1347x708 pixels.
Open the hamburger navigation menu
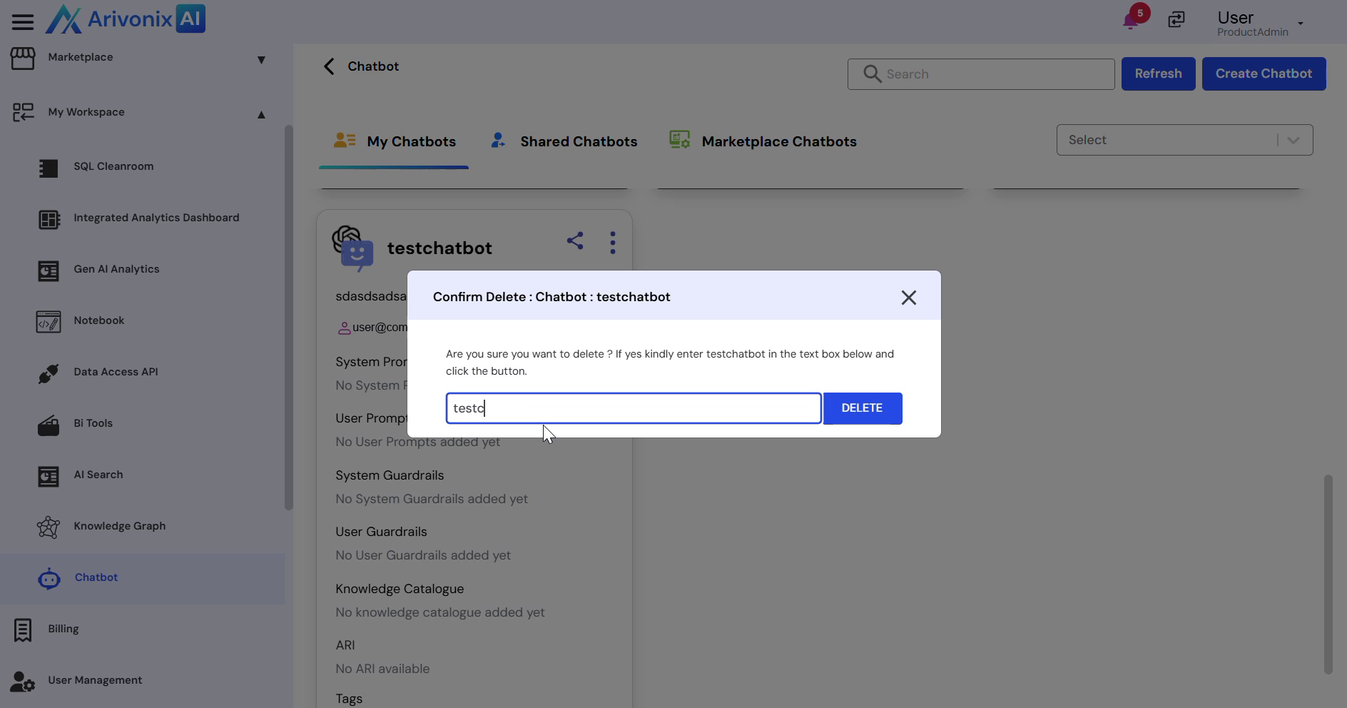pyautogui.click(x=23, y=21)
